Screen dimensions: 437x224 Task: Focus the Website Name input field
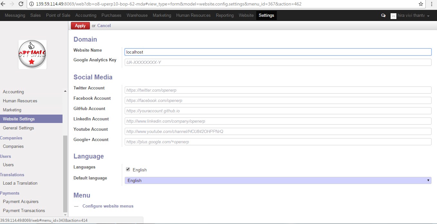[x=278, y=52]
